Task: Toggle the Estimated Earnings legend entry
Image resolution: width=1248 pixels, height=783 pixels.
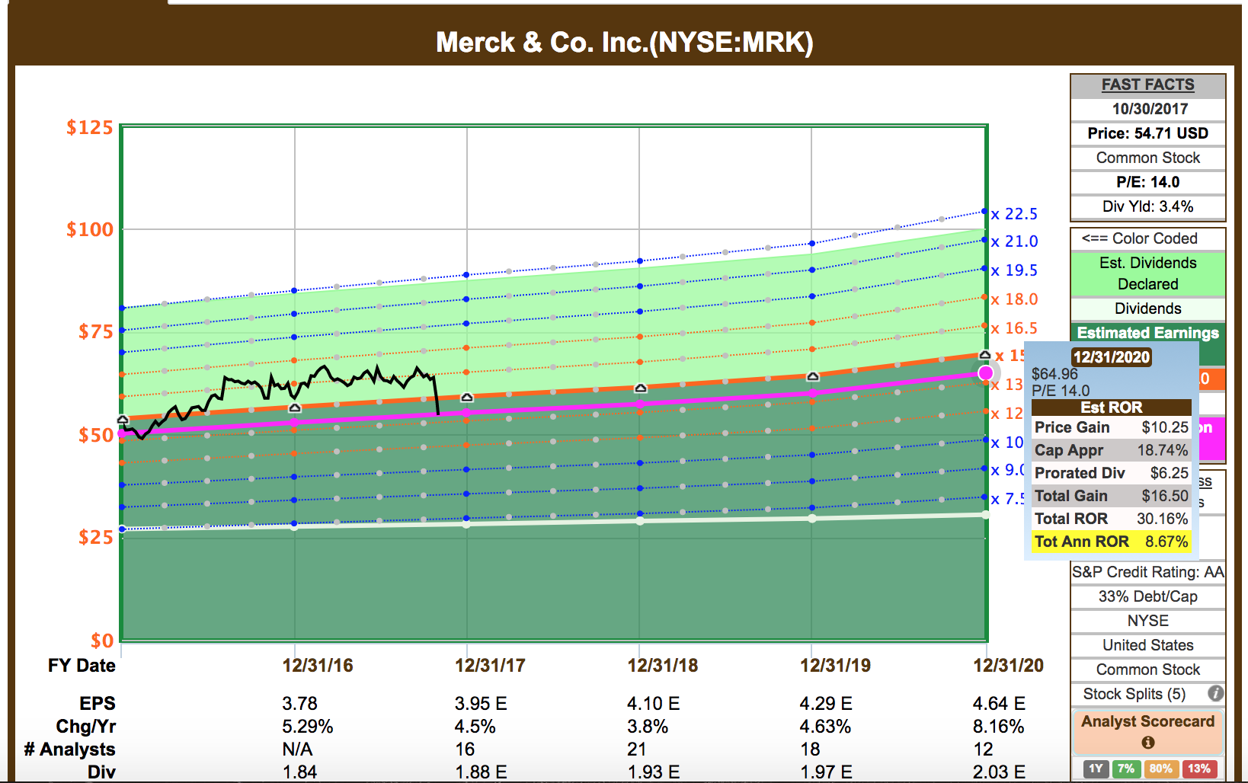Action: [x=1148, y=333]
